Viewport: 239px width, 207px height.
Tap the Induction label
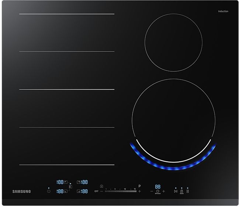223,11
